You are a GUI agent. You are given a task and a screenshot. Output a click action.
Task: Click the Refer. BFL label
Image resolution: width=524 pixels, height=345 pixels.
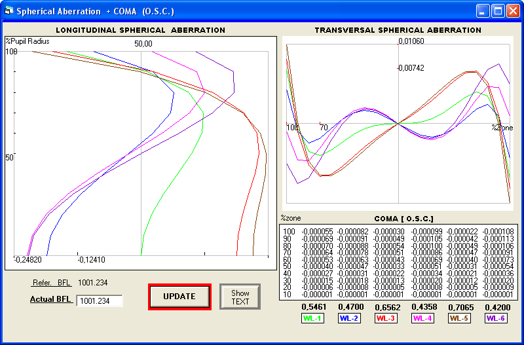pyautogui.click(x=52, y=283)
